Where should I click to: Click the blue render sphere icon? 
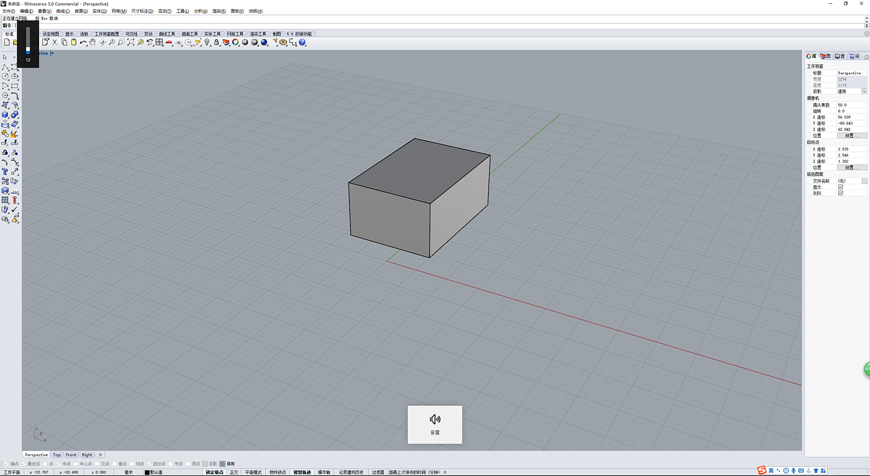coord(264,42)
